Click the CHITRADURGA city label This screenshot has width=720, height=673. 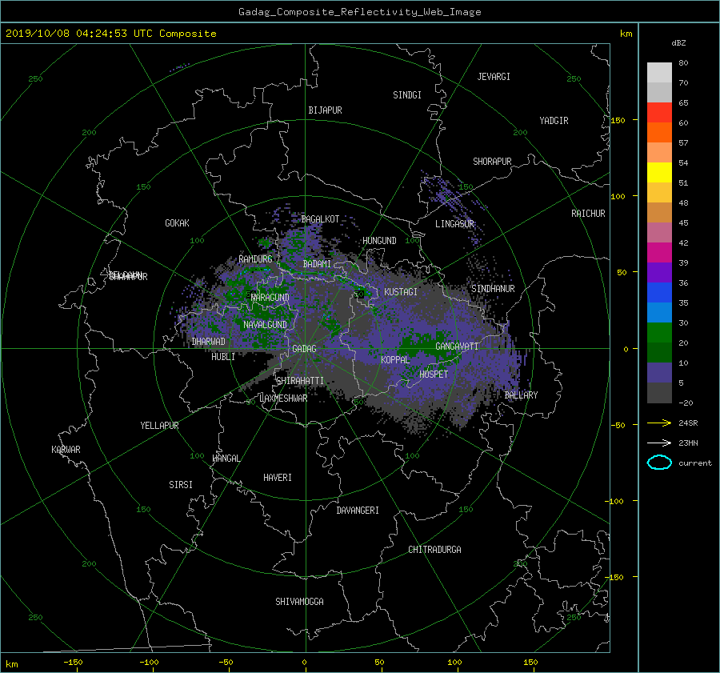(434, 550)
